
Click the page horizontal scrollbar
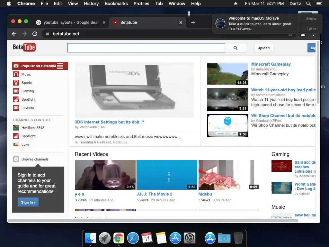(153, 221)
